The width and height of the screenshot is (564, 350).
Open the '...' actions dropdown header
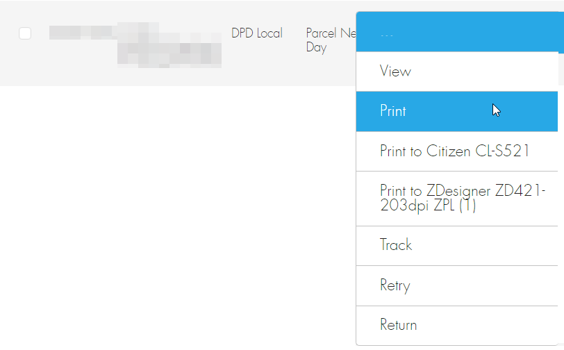460,32
